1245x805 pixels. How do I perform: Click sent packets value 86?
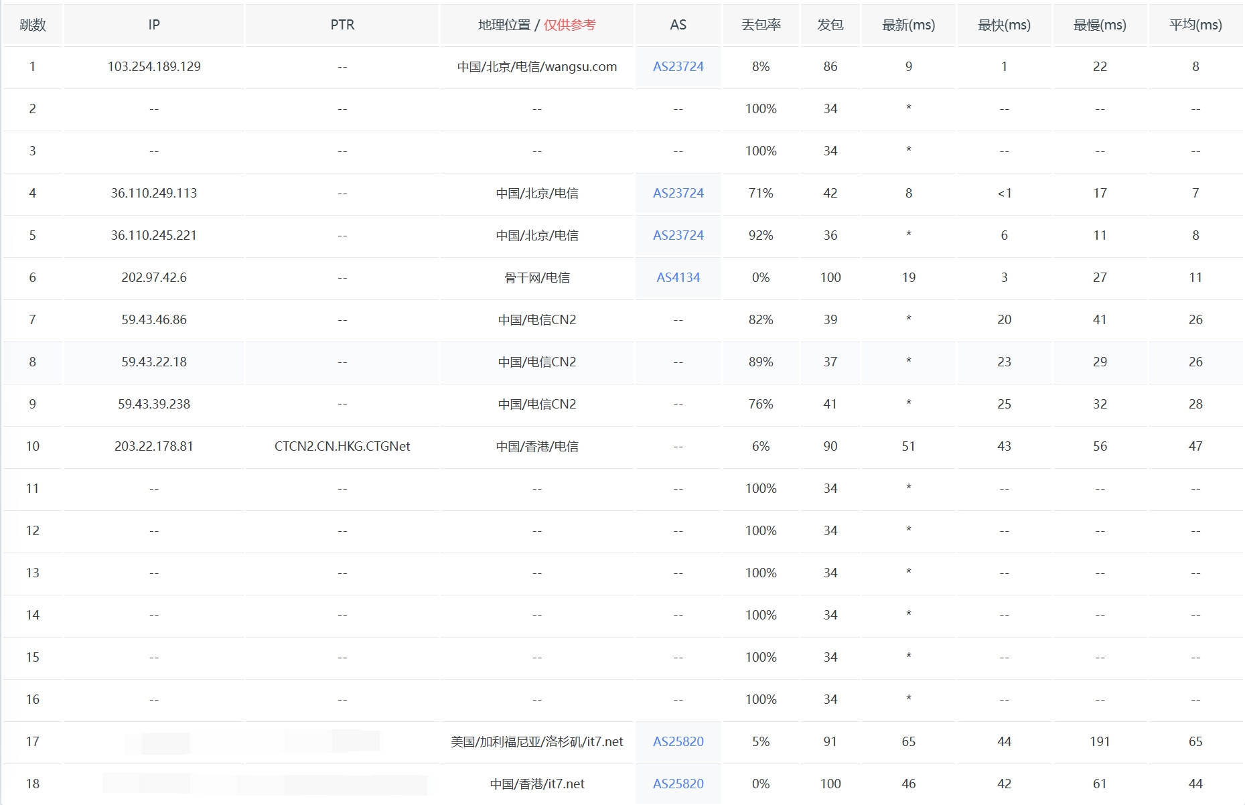coord(830,66)
